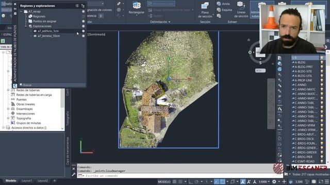This screenshot has height=185, width=330.
Task: Toggle visibility of A7_recap
Action: (84, 11)
